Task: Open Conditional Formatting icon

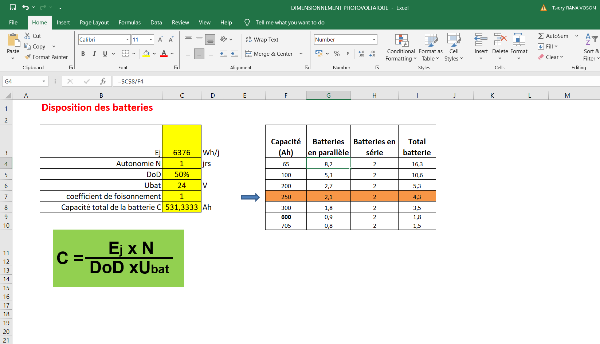Action: tap(401, 40)
